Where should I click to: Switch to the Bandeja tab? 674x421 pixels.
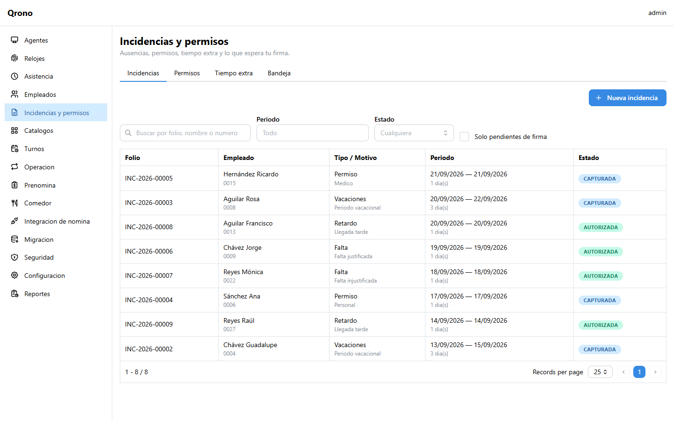[279, 73]
